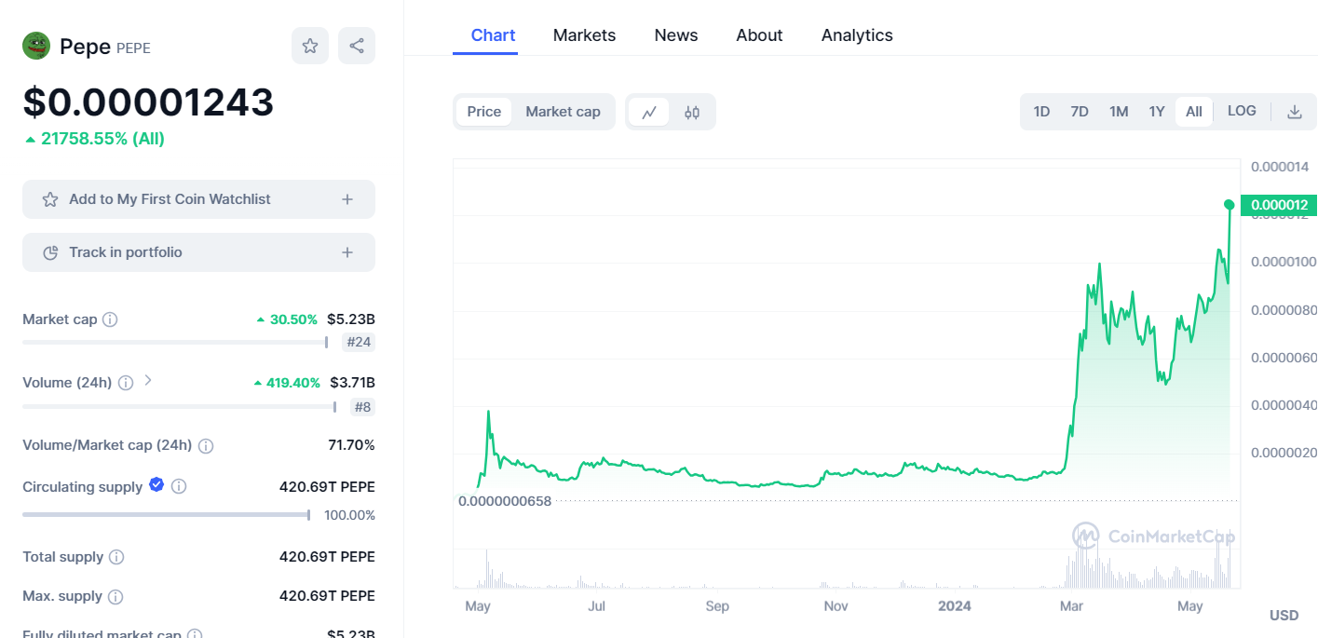Set the chart range to 1Y
Viewport: 1318px width, 638px height.
click(1157, 112)
